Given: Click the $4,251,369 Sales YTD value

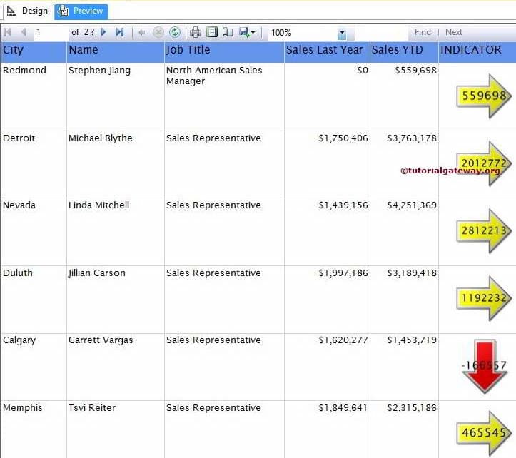Looking at the screenshot, I should click(x=412, y=205).
